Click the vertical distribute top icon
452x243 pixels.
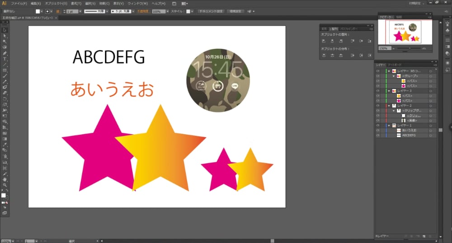[x=324, y=55]
